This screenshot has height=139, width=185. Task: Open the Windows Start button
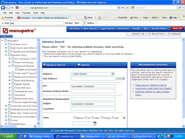pos(9,136)
